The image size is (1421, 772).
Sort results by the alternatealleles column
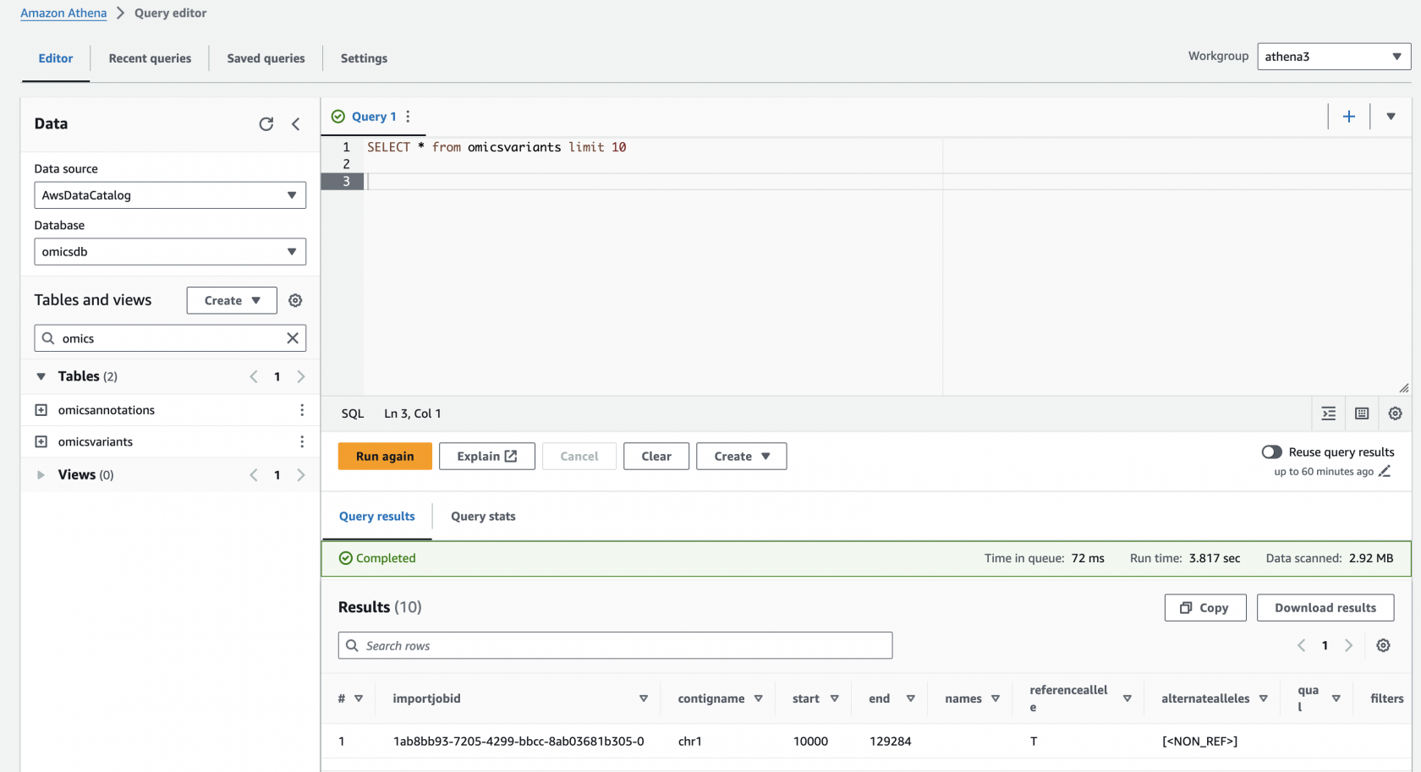click(x=1264, y=698)
